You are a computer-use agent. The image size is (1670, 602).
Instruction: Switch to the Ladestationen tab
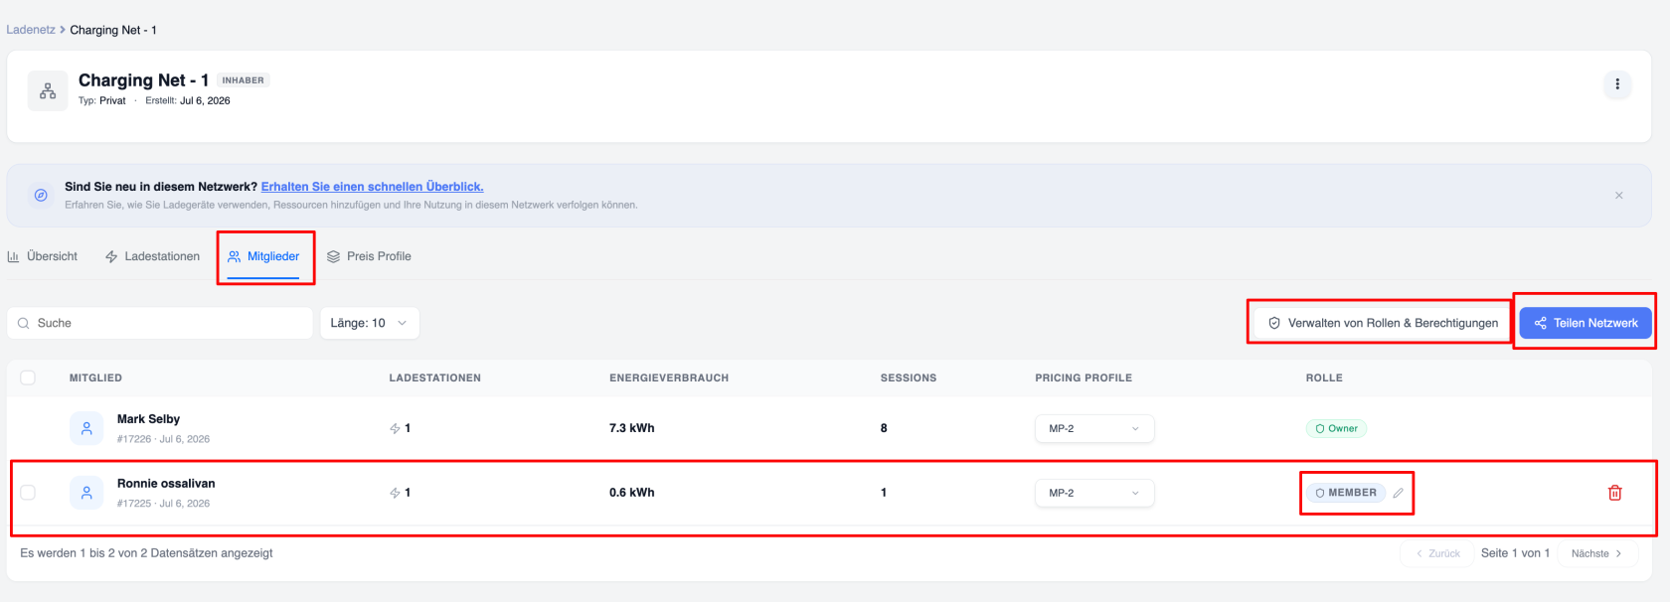153,256
